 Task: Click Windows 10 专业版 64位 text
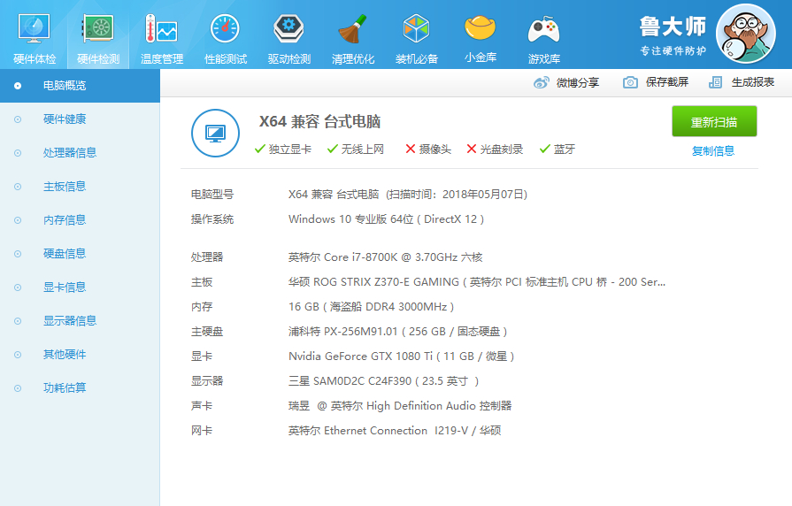[351, 219]
